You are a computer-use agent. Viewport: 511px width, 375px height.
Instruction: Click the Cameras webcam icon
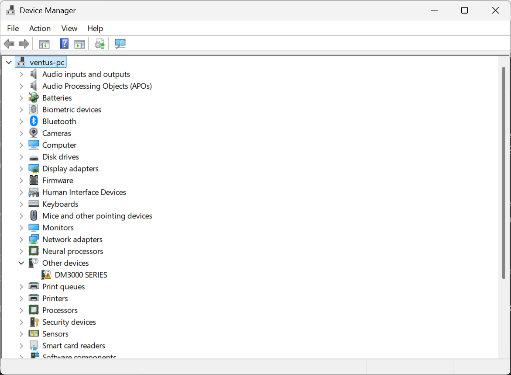[34, 133]
